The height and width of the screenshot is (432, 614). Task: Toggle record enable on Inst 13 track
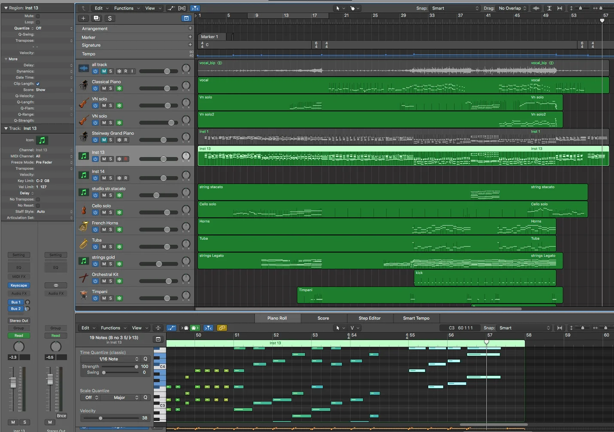coord(126,159)
